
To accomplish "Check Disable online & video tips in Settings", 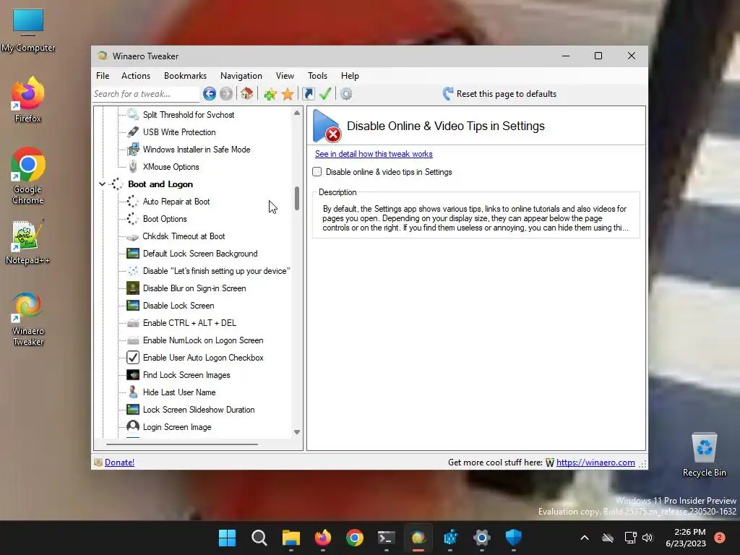I will 317,172.
